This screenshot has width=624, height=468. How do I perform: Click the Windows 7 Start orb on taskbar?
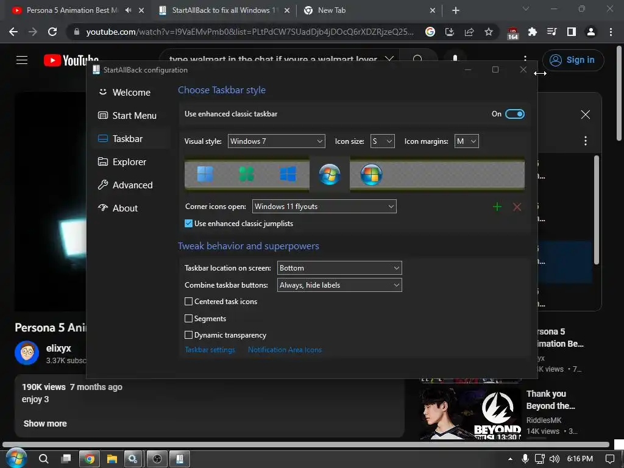(x=16, y=459)
